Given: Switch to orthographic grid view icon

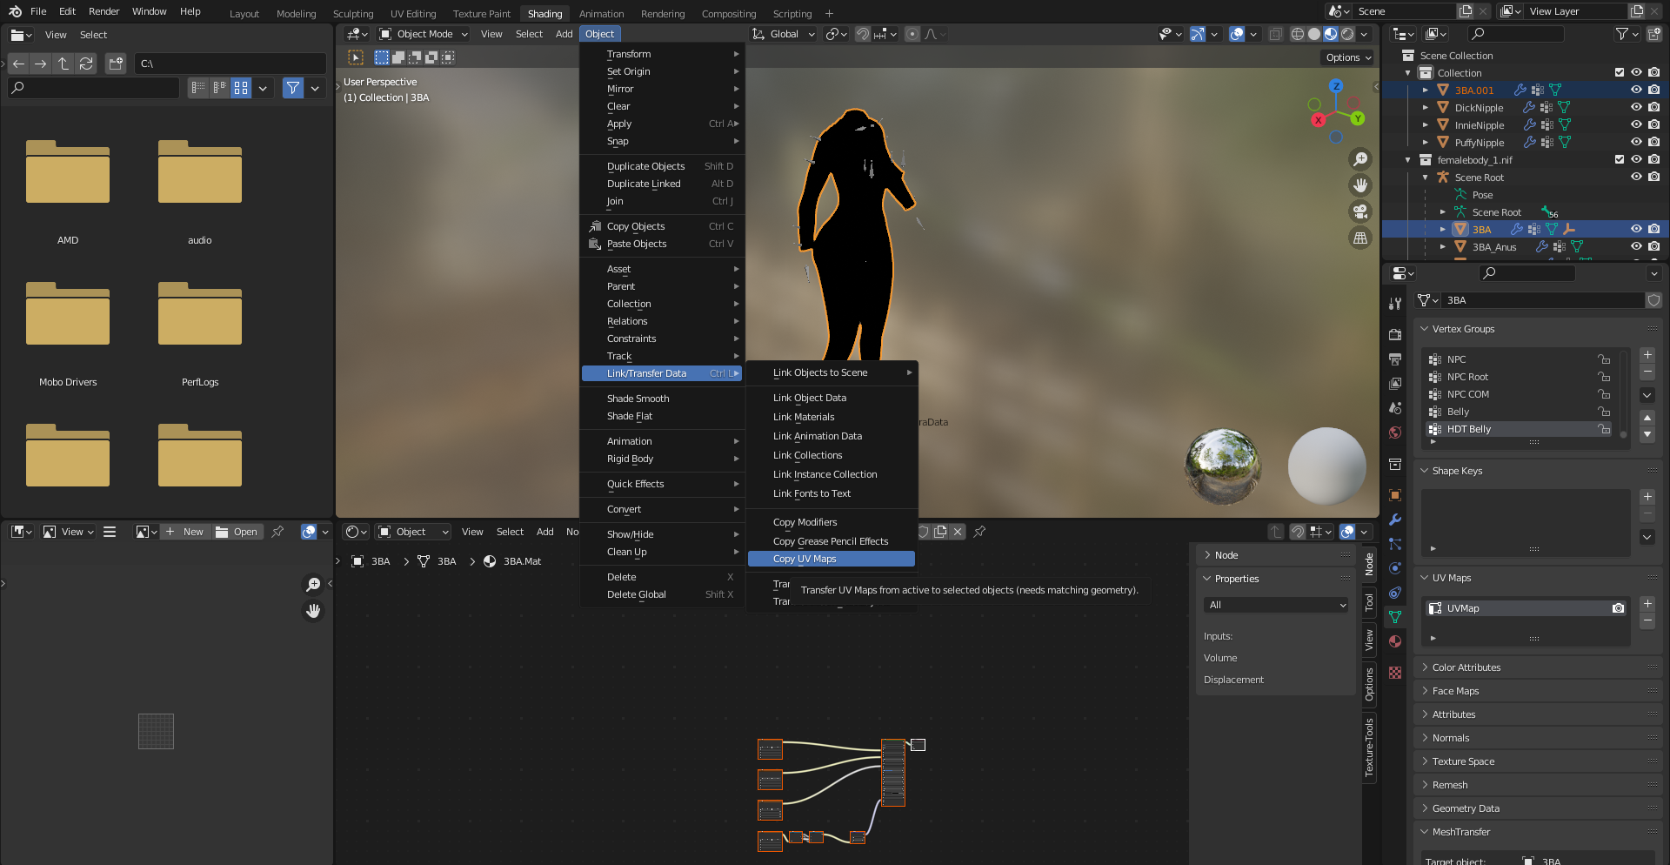Looking at the screenshot, I should tap(1360, 238).
